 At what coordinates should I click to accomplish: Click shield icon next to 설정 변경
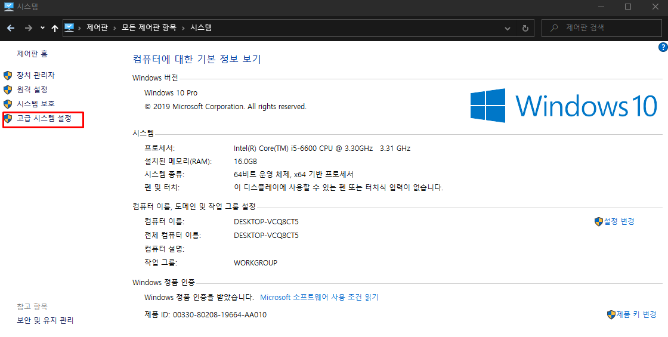[x=599, y=221]
